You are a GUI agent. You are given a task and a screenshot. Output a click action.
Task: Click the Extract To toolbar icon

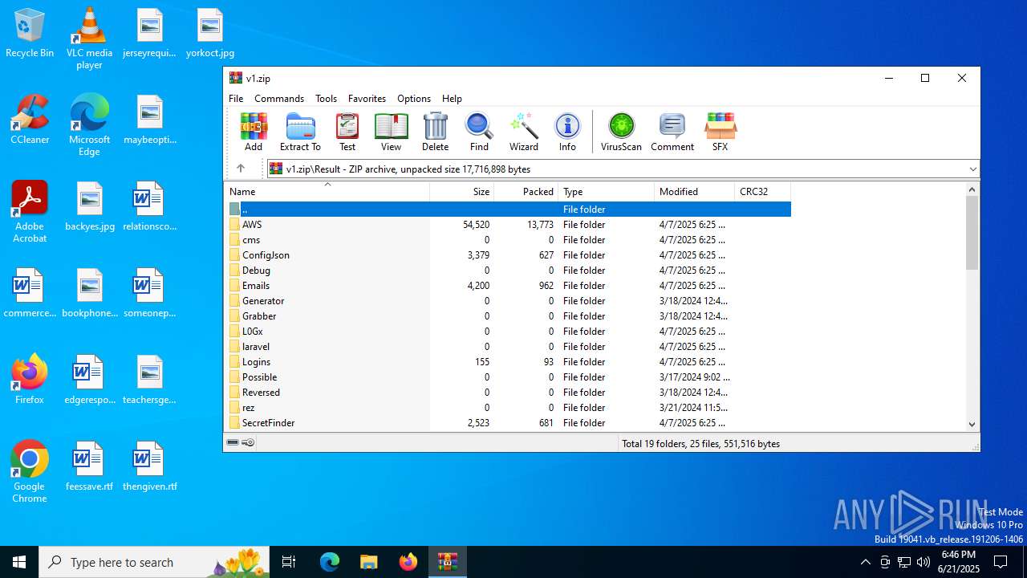[x=300, y=132]
